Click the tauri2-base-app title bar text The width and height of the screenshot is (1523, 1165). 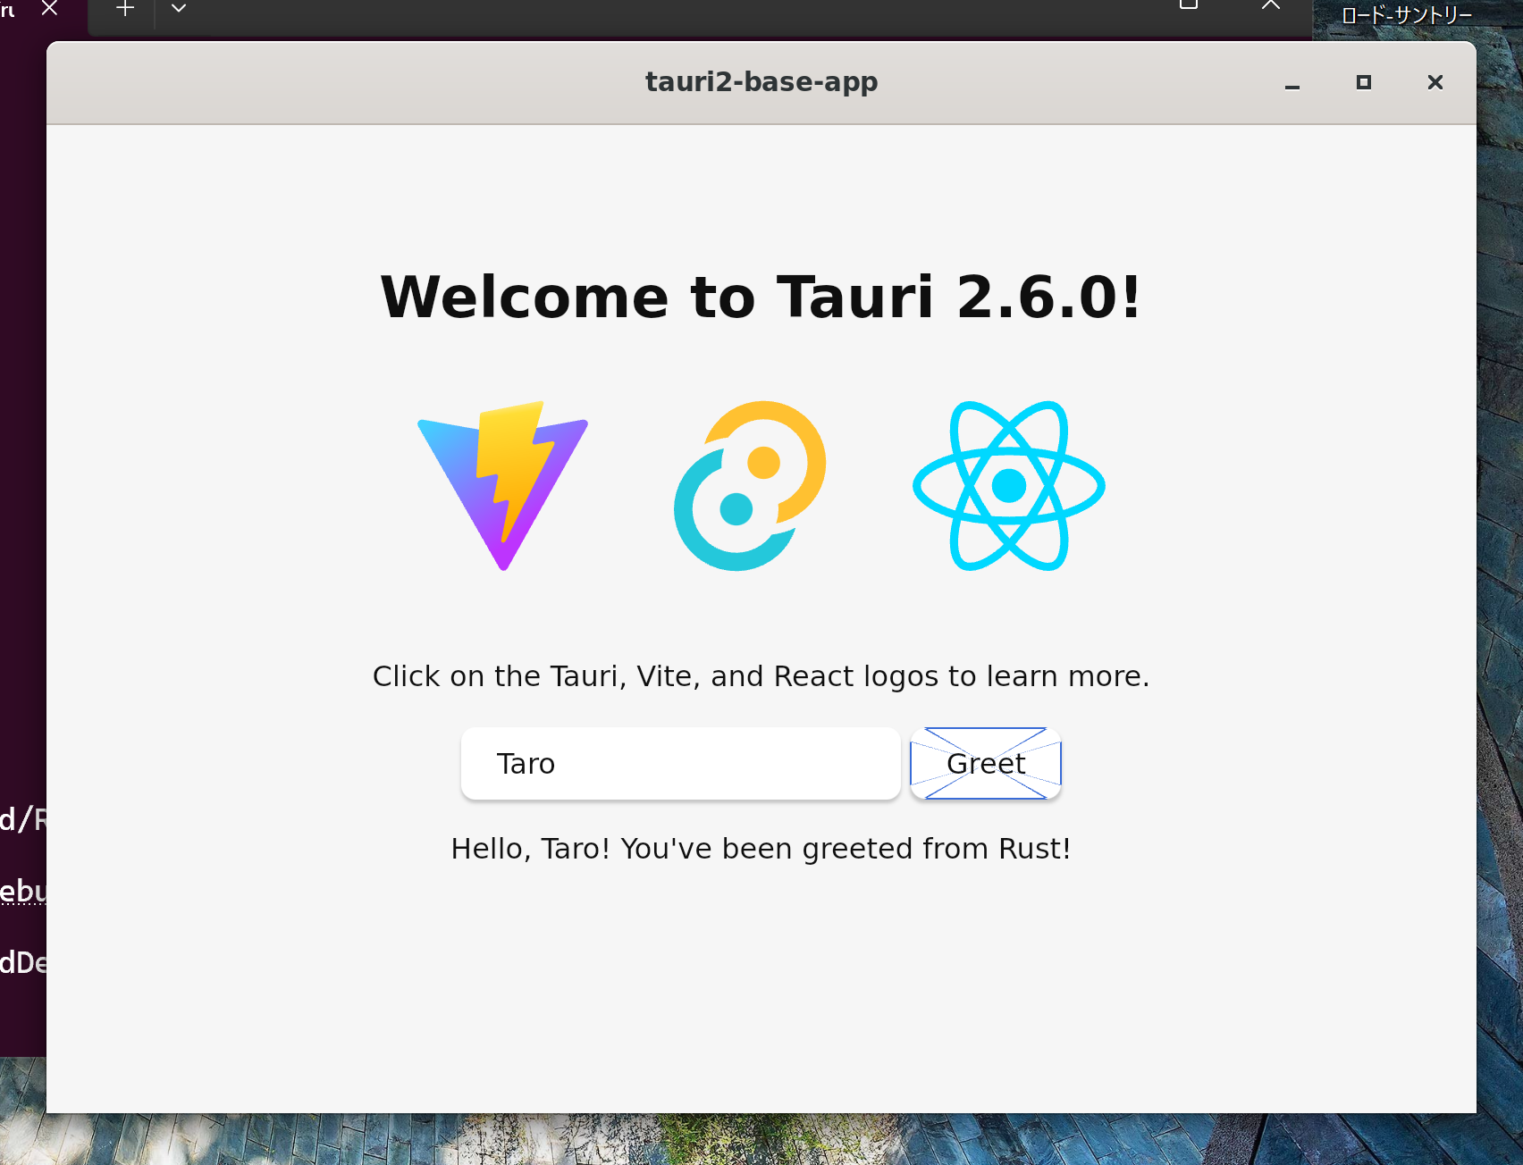(761, 81)
